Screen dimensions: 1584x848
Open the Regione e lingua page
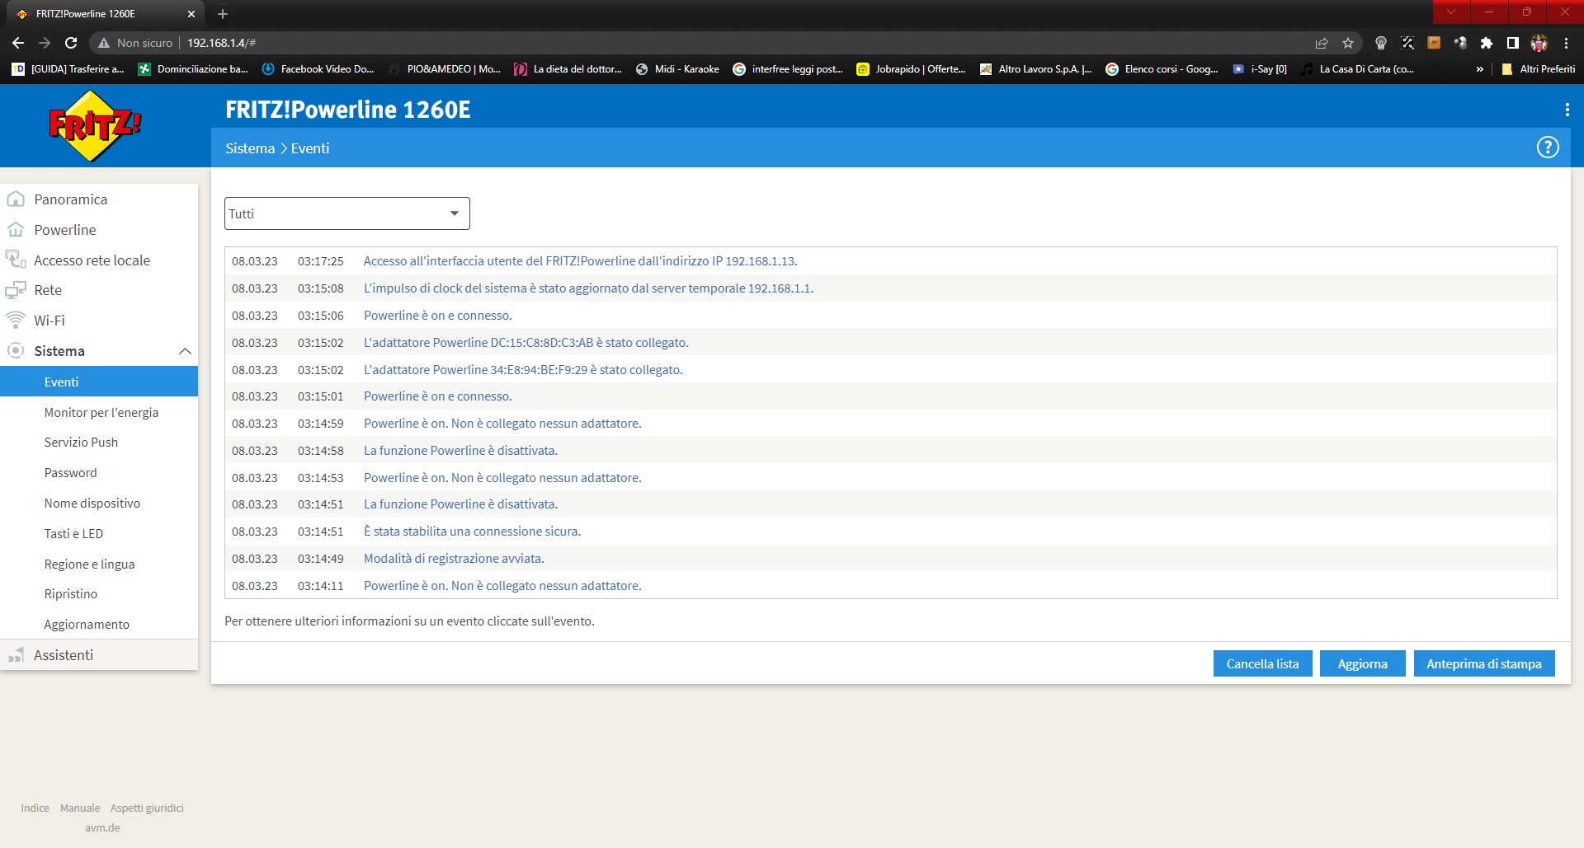click(89, 565)
